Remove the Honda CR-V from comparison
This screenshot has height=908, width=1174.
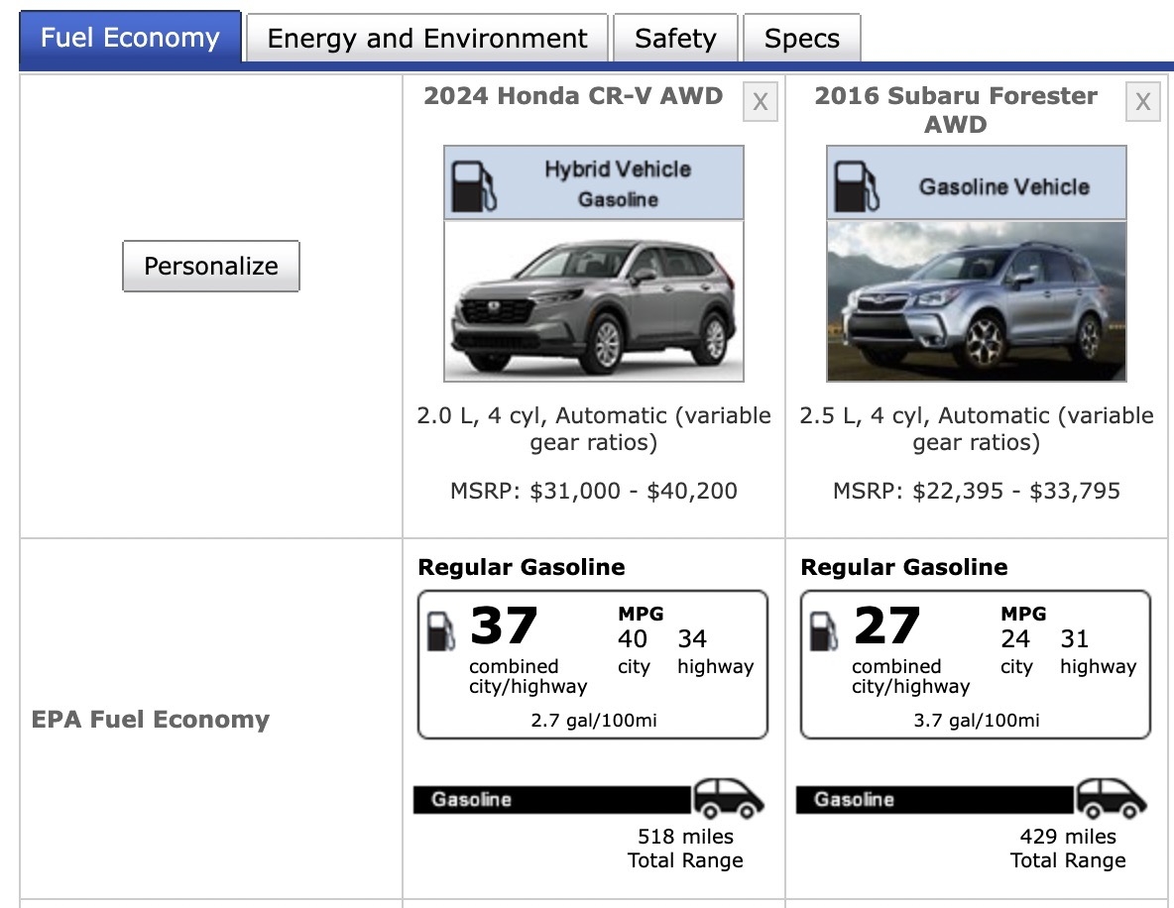(x=760, y=101)
